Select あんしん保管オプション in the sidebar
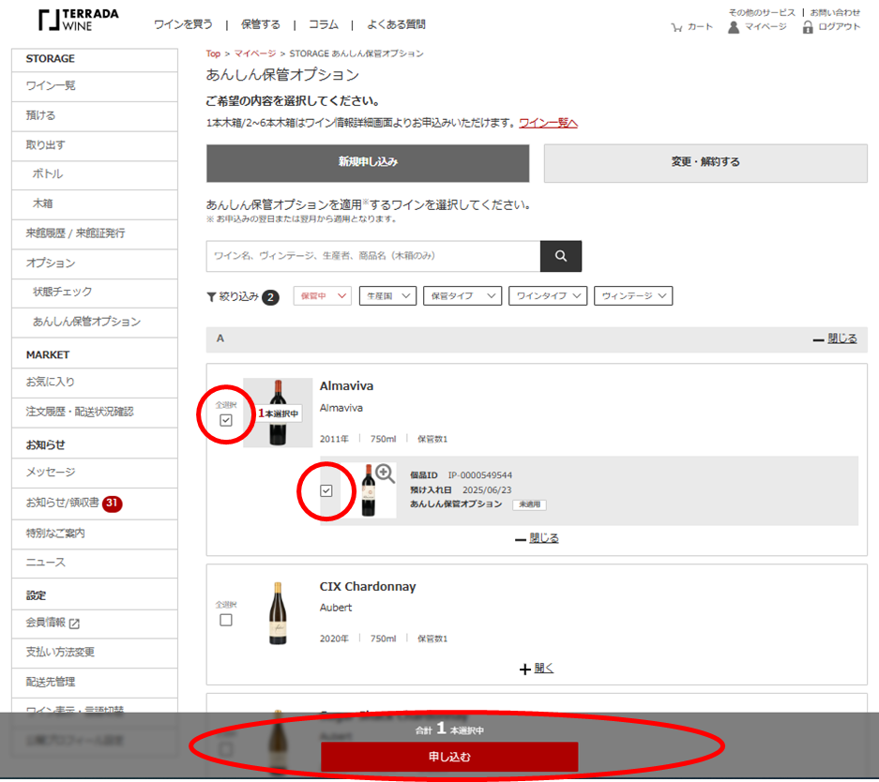Screen dimensions: 879x782 (95, 323)
